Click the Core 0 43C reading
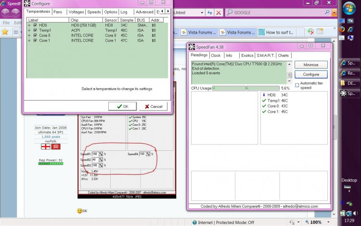The width and height of the screenshot is (361, 226). [x=275, y=106]
